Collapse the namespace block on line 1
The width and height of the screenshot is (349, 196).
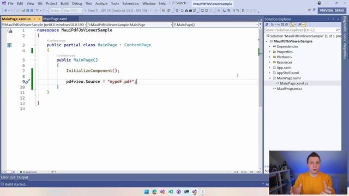click(35, 30)
